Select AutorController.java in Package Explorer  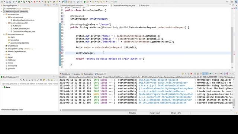(21, 29)
